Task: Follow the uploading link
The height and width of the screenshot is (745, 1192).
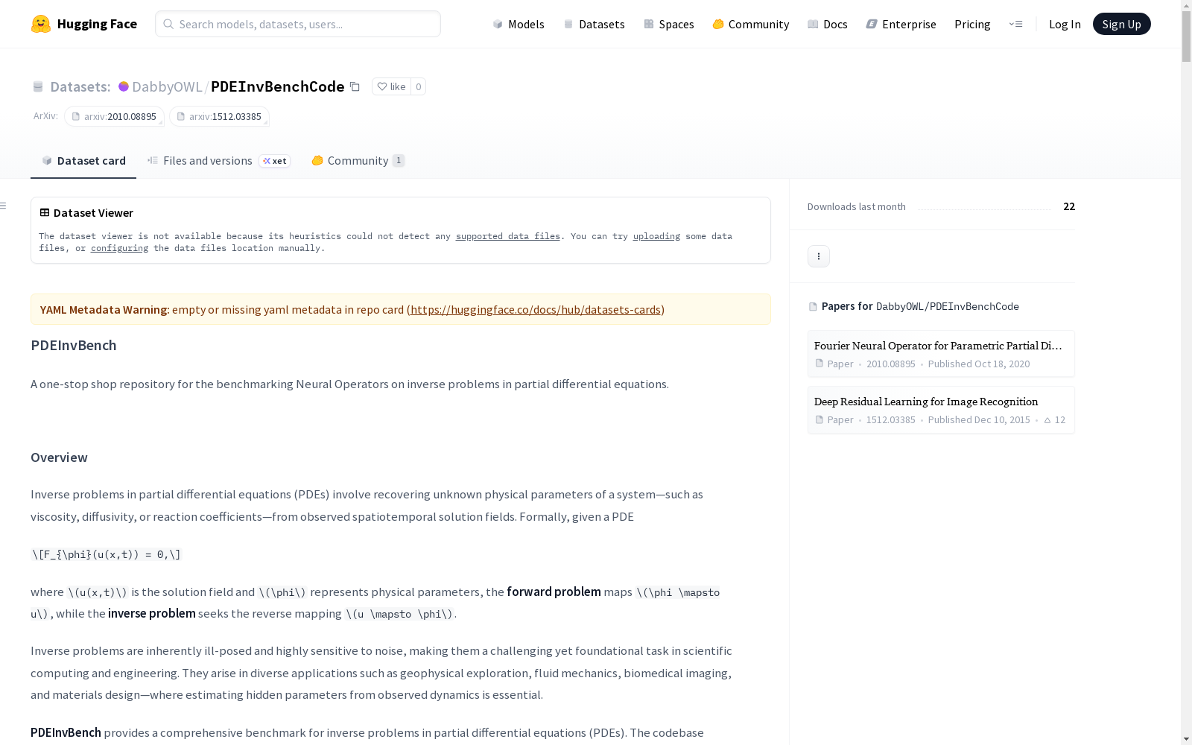Action: click(656, 236)
